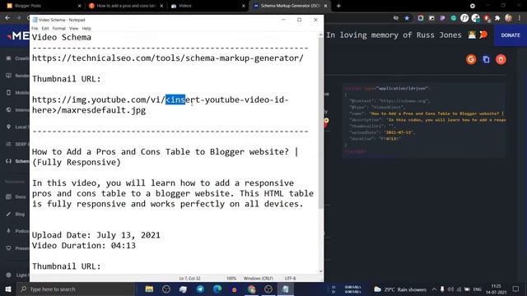Open the Notepad taskbar icon

(x=286, y=289)
